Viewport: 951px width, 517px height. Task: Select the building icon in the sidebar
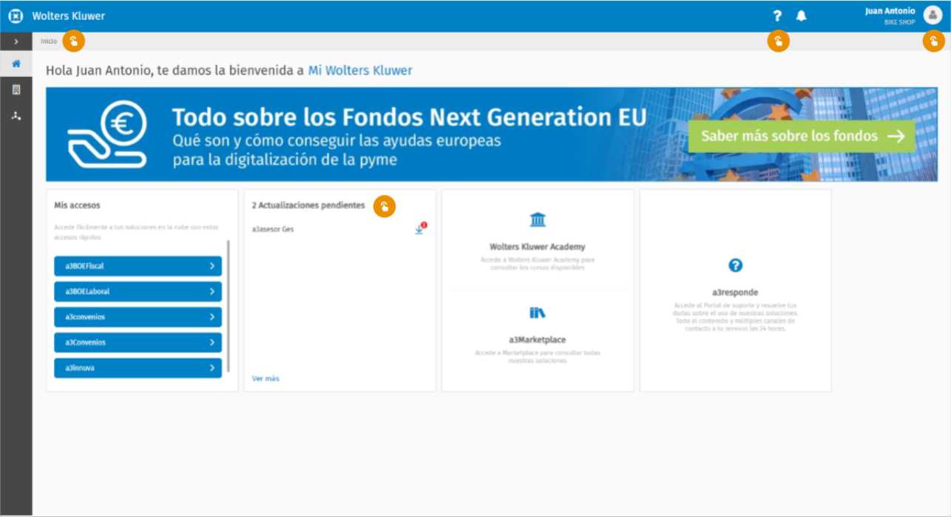click(16, 90)
